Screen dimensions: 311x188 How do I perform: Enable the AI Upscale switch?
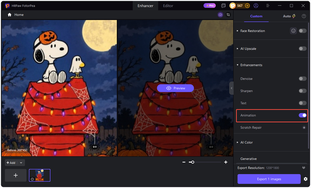tap(303, 48)
